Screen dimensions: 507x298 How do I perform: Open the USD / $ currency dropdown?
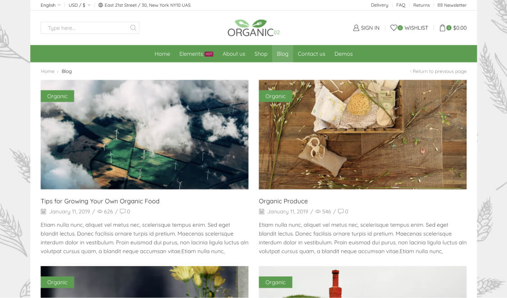79,5
